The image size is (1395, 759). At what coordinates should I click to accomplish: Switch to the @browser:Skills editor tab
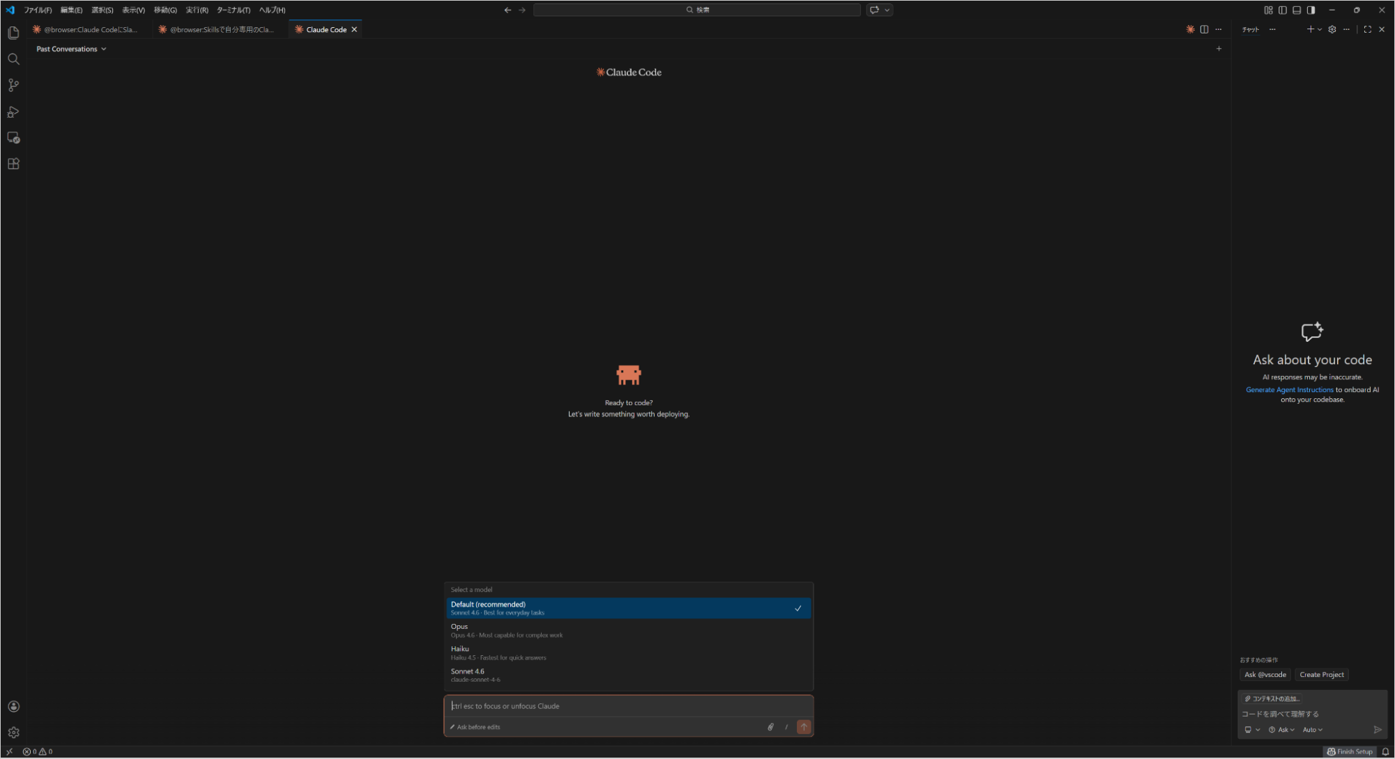pos(220,29)
